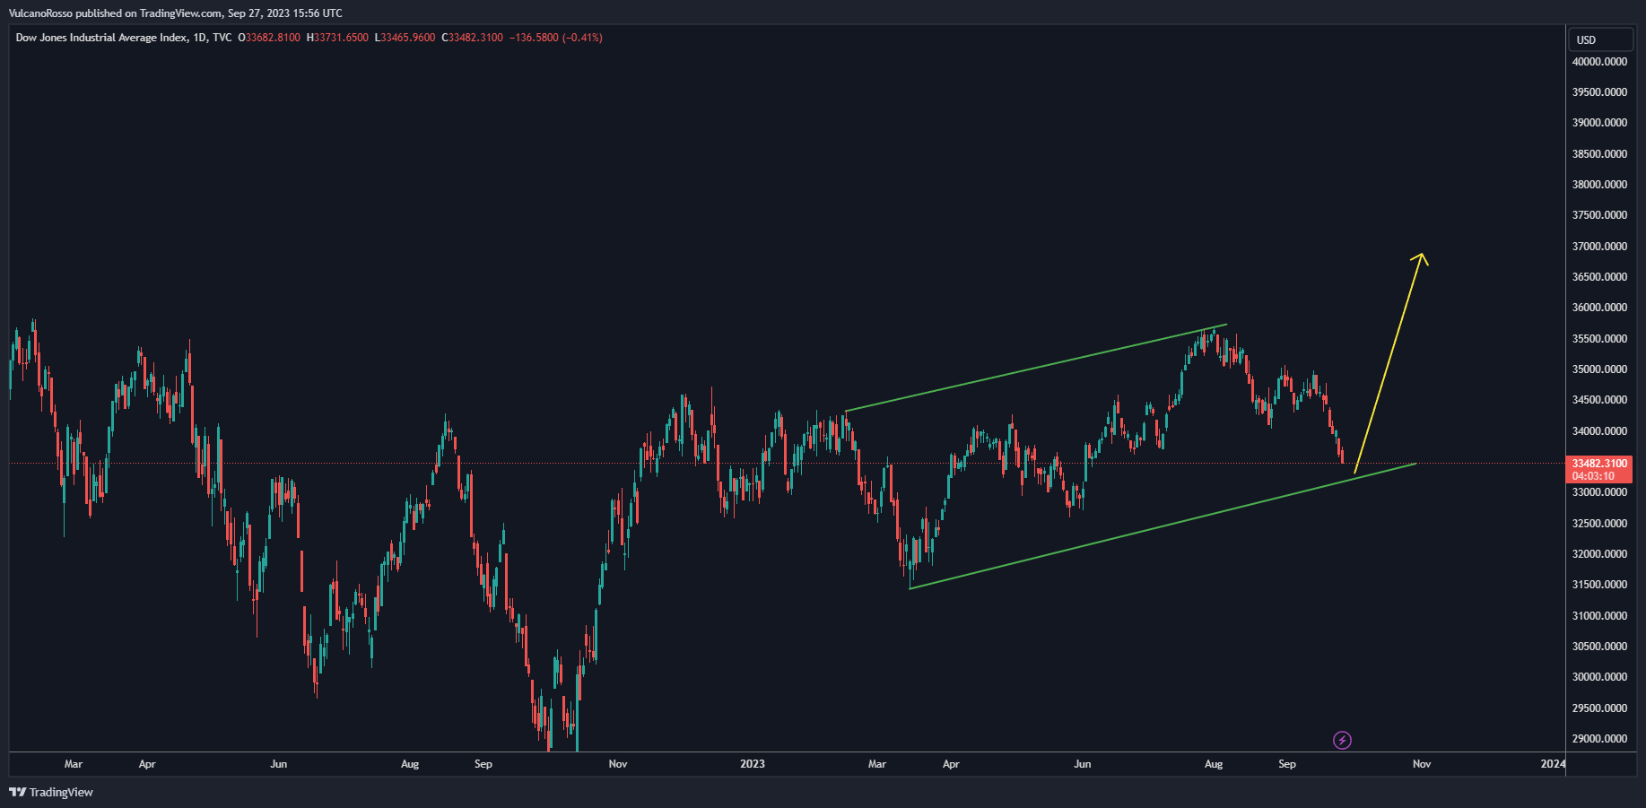Click the purple lightning bolt event icon
The image size is (1646, 808).
[1342, 740]
